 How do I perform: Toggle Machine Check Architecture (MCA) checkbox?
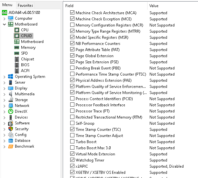tap(72, 13)
